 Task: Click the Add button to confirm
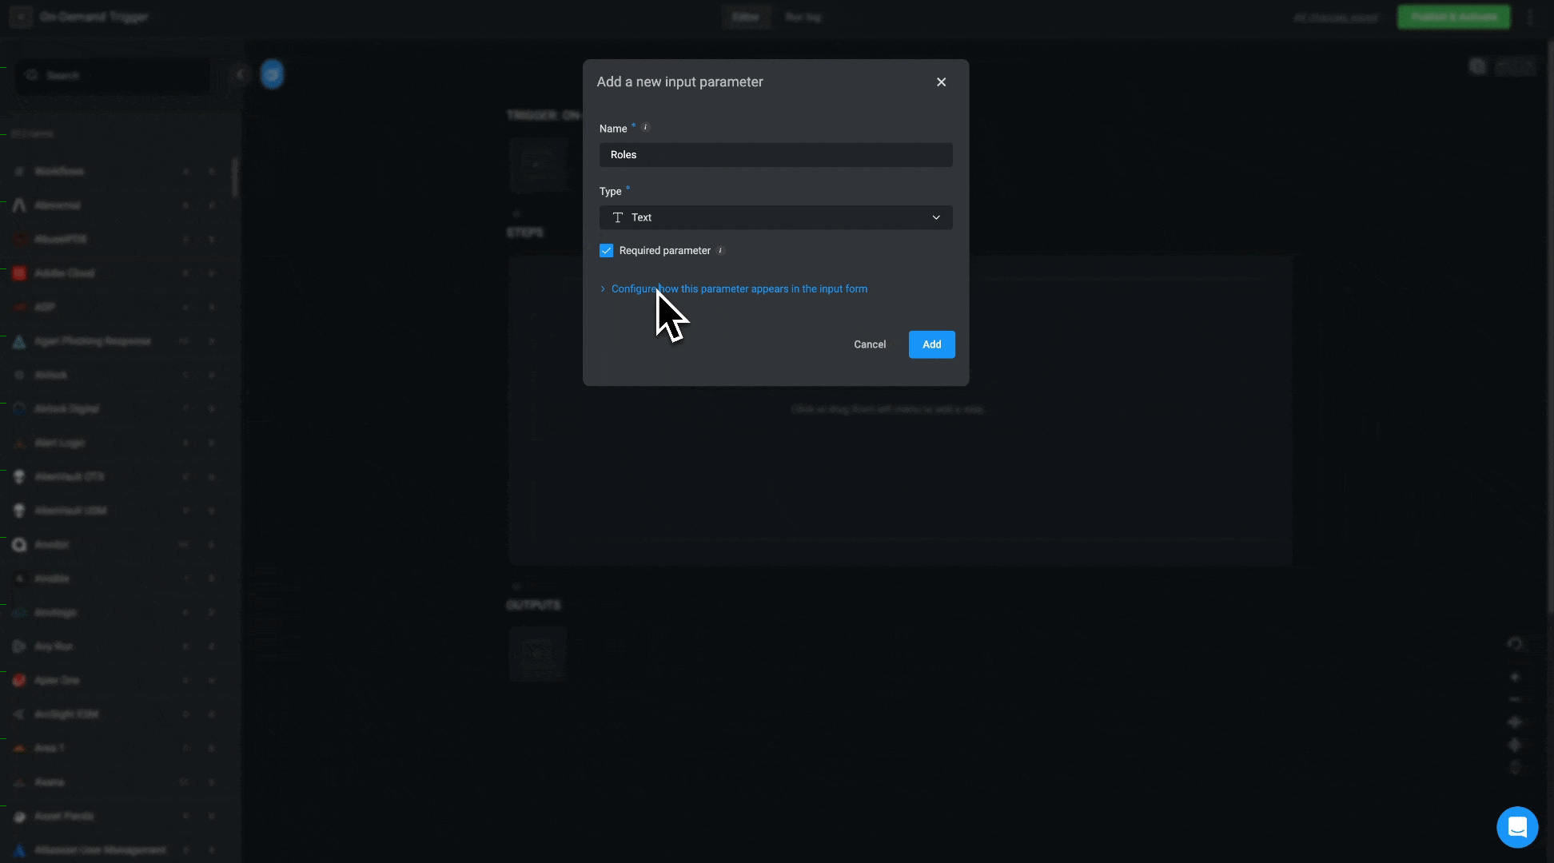tap(931, 344)
